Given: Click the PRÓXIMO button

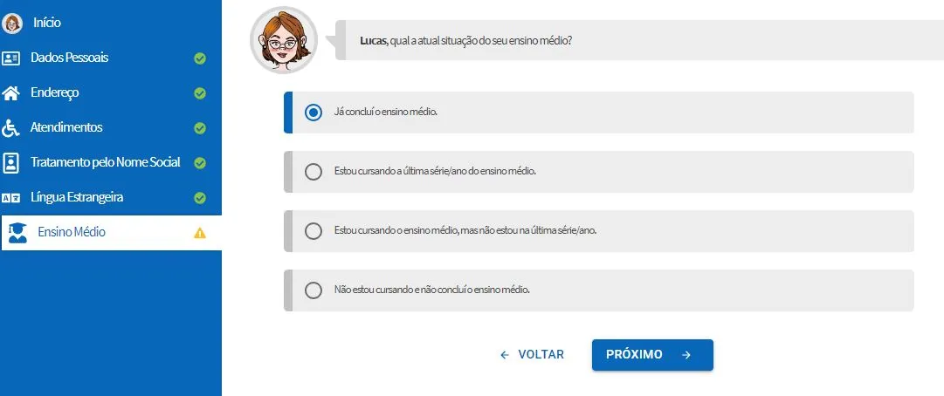Looking at the screenshot, I should [652, 355].
